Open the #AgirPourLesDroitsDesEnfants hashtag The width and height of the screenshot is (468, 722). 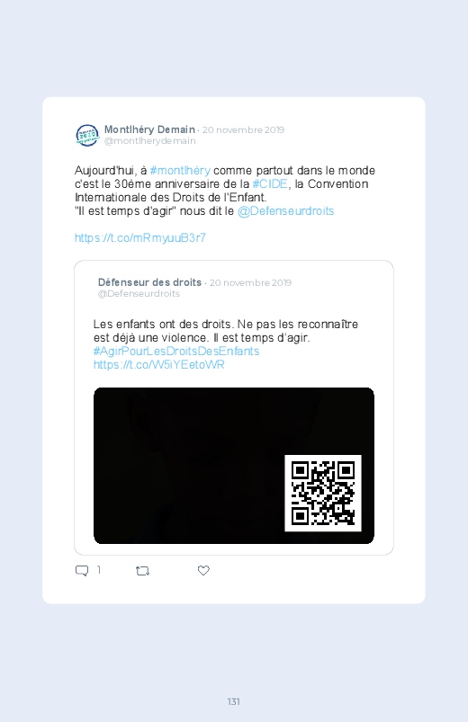click(176, 351)
